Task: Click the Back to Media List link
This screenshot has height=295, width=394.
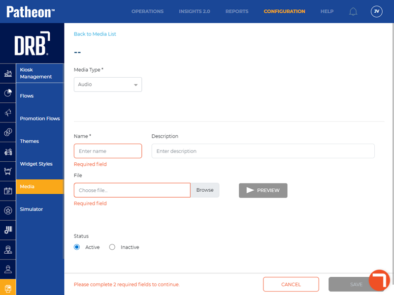Action: [95, 34]
